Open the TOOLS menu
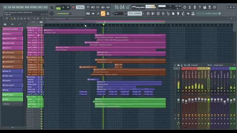 tap(40, 7)
